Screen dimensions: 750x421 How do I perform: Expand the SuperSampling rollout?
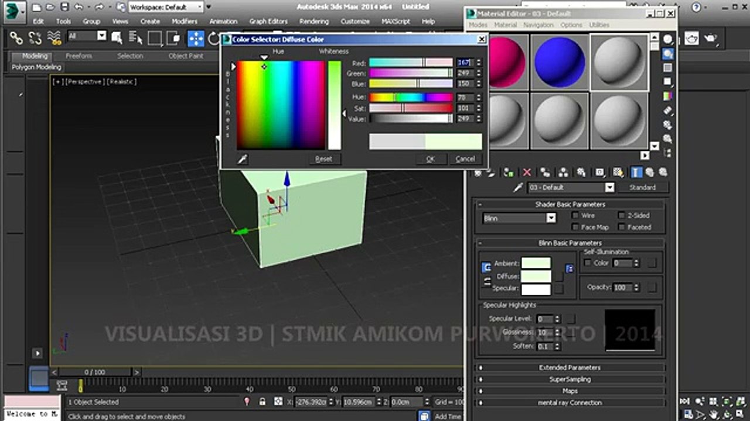pos(570,379)
